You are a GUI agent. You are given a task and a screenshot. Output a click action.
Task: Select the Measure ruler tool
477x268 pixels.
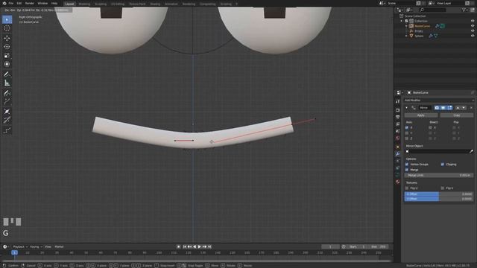pos(7,83)
